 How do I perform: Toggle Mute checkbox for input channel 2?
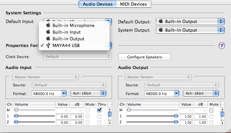pyautogui.click(x=88, y=122)
